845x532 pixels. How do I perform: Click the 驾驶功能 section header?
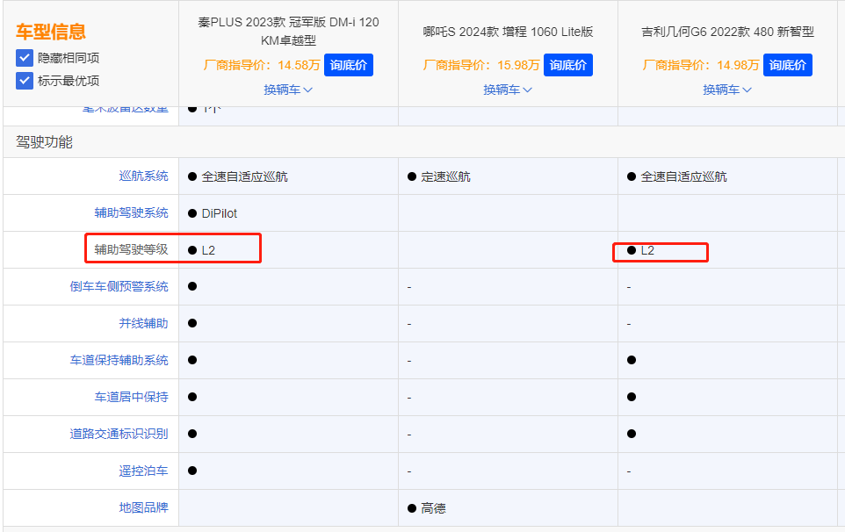click(44, 142)
